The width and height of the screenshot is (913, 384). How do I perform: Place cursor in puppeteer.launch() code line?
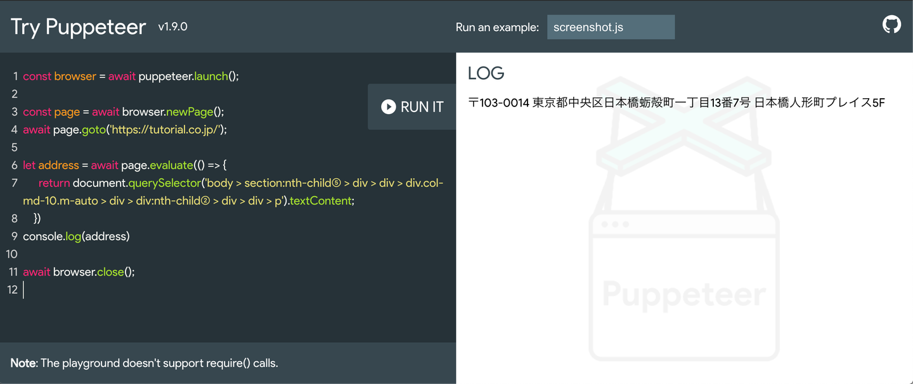[131, 76]
